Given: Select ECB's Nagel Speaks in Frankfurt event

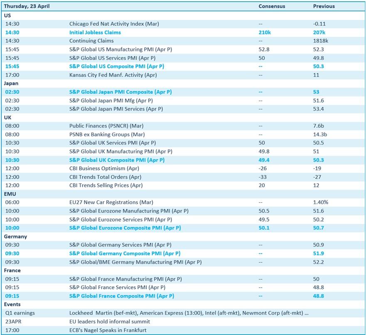Looking at the screenshot, I should click(x=108, y=330).
